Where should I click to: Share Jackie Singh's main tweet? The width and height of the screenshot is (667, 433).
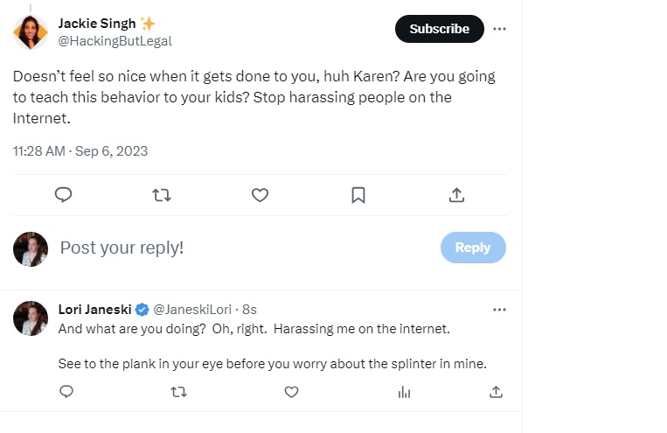tap(456, 195)
